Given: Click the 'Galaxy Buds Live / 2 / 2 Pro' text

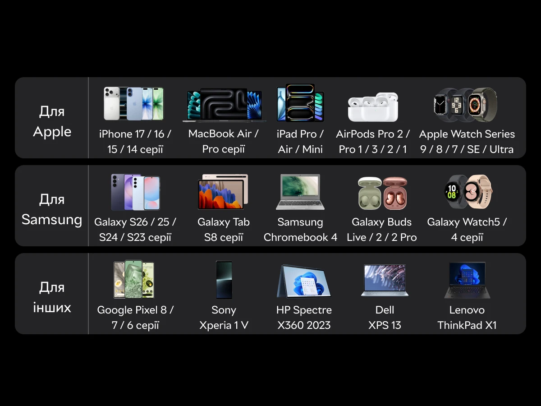Looking at the screenshot, I should click(382, 230).
